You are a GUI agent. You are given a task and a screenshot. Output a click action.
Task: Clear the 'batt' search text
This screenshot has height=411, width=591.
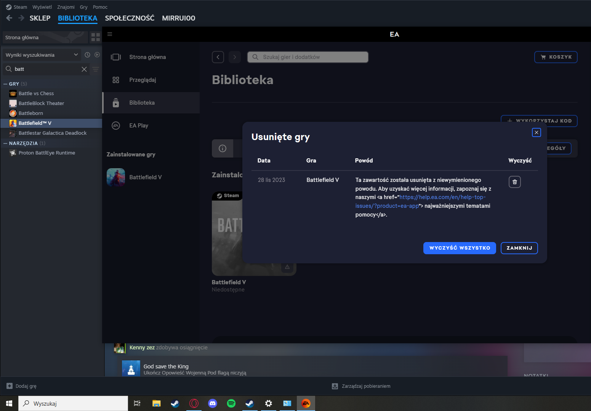coord(84,69)
